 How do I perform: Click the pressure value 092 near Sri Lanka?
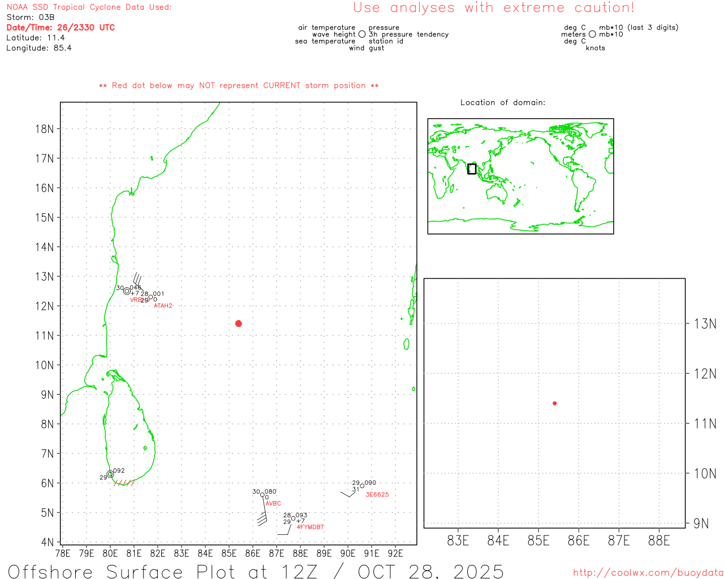click(119, 470)
